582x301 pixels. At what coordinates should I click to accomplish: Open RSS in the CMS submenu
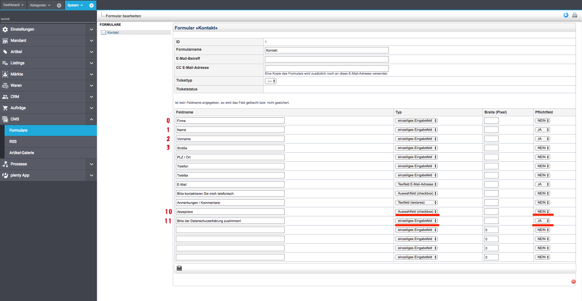pyautogui.click(x=51, y=142)
